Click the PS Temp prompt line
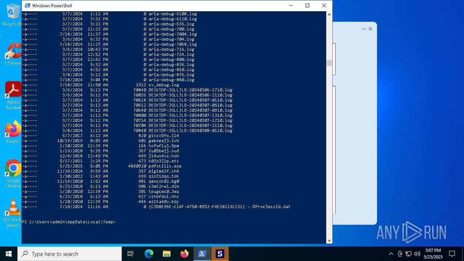This screenshot has width=464, height=261. point(69,222)
